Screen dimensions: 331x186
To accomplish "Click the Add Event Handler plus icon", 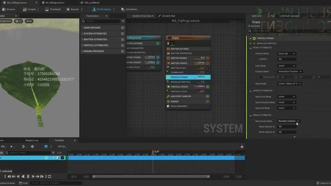I will tap(208, 97).
